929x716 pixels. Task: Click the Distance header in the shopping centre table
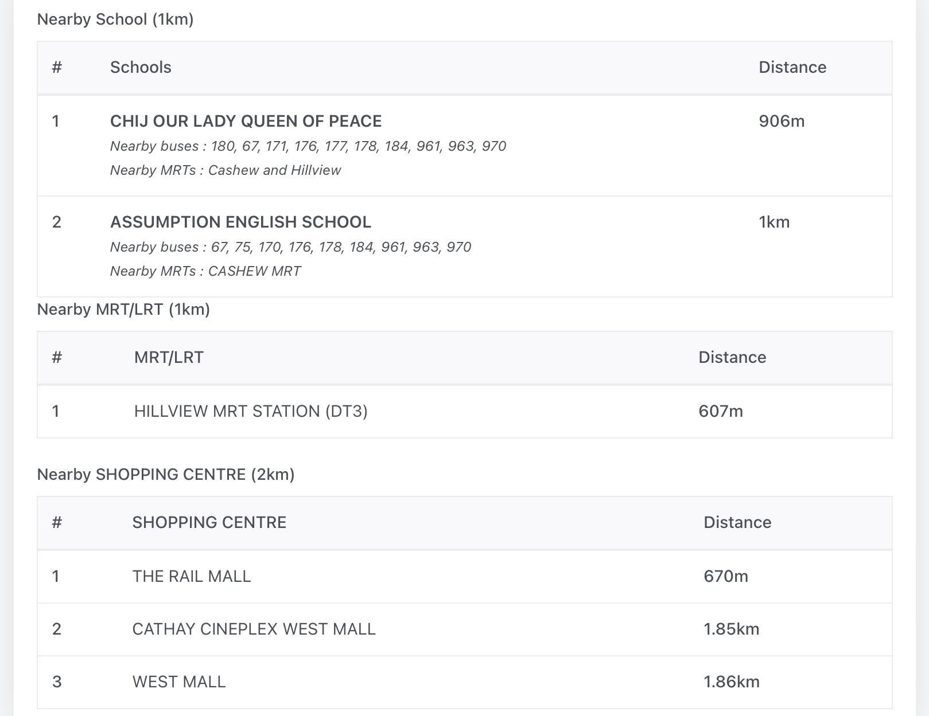(x=737, y=522)
